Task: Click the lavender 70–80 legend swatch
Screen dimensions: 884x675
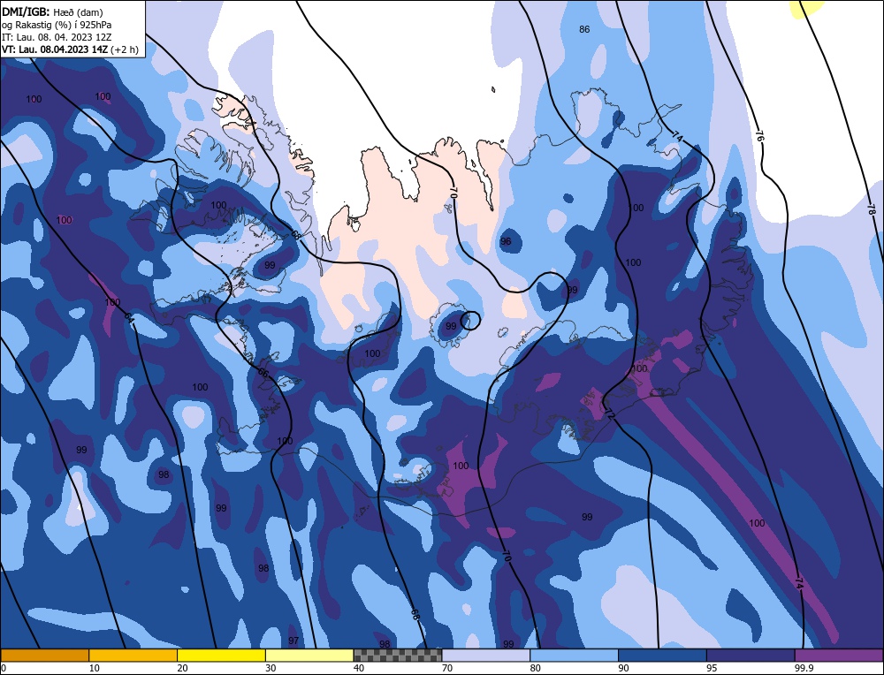Action: point(486,655)
